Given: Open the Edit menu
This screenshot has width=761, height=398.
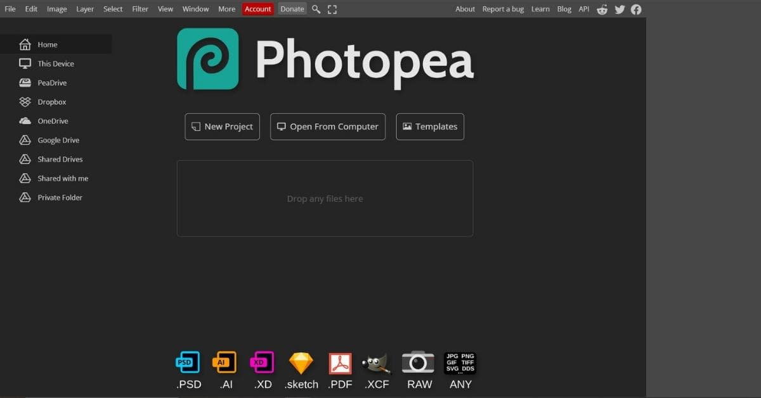Looking at the screenshot, I should point(31,9).
